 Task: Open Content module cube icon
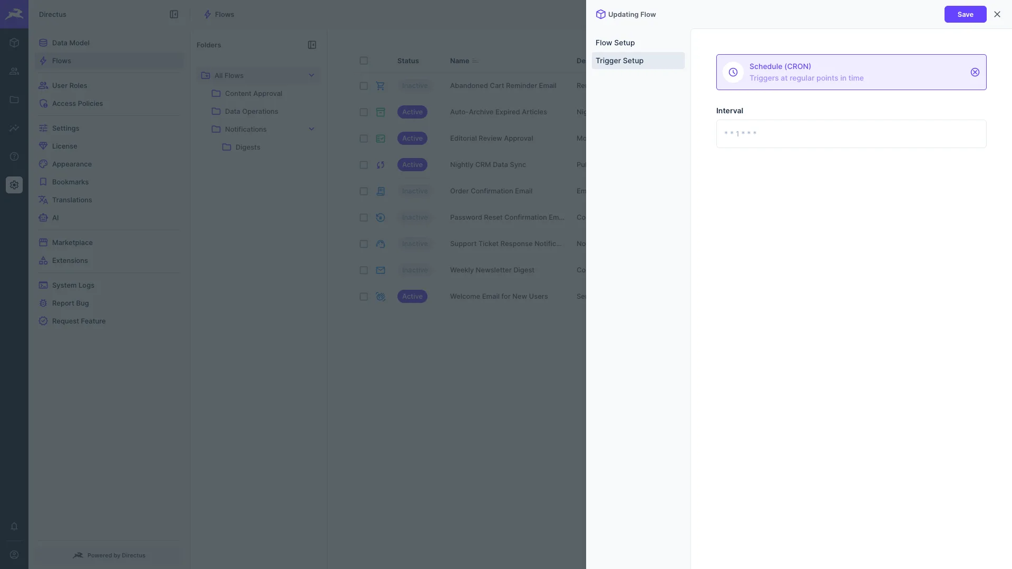[x=14, y=43]
